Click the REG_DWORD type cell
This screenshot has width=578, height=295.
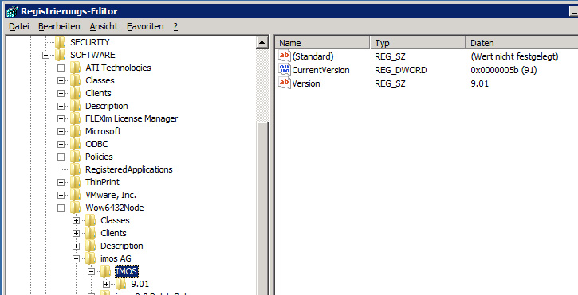pyautogui.click(x=401, y=70)
